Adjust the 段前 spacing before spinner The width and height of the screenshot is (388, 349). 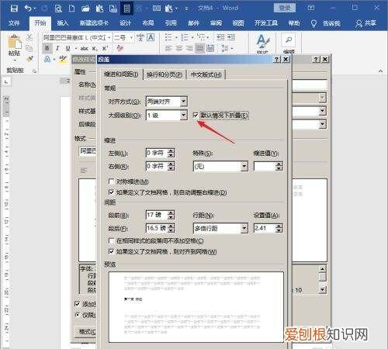click(x=171, y=215)
